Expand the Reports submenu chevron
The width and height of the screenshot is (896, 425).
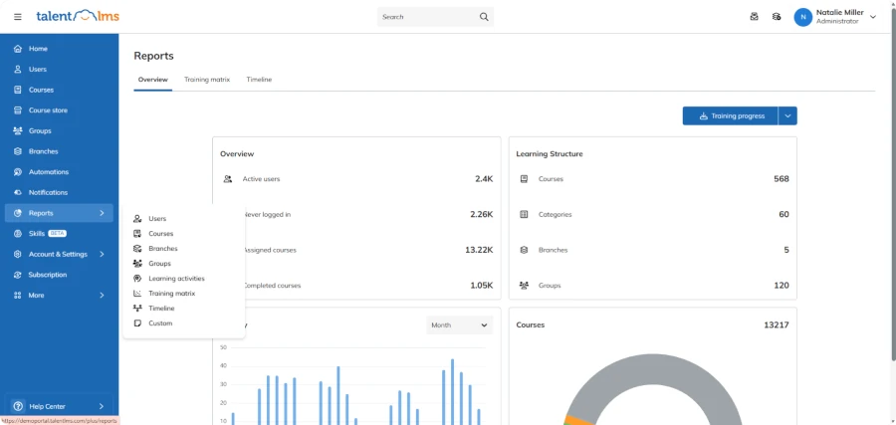coord(102,213)
